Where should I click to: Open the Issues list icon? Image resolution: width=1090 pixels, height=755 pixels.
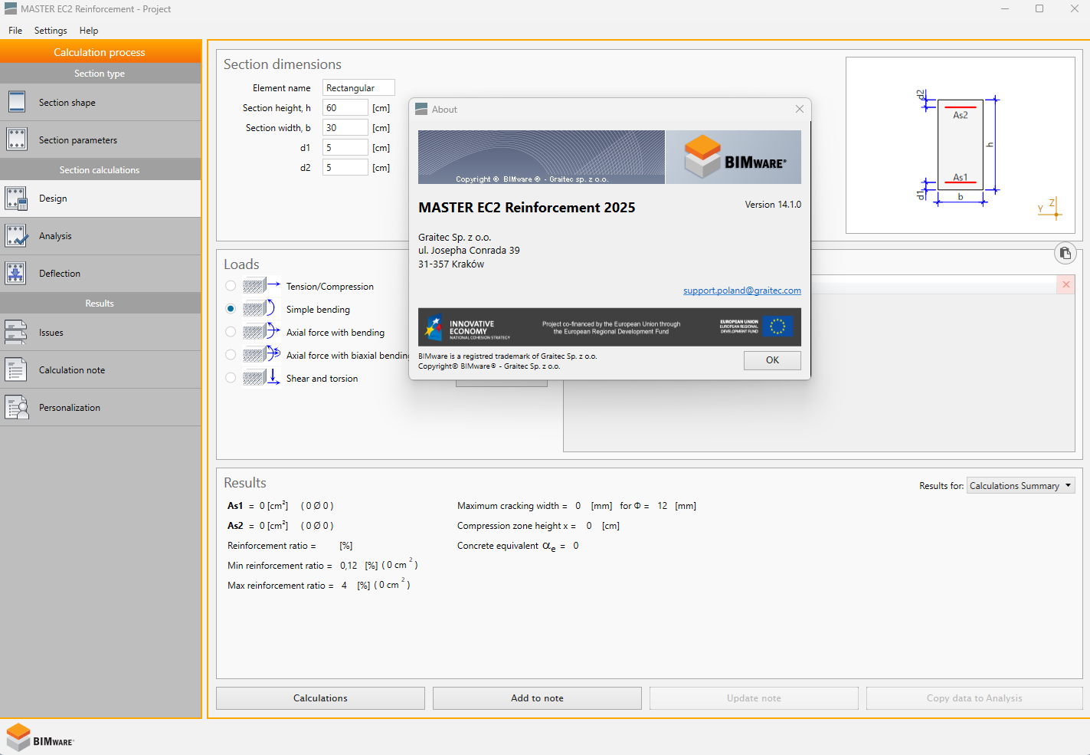click(x=16, y=333)
